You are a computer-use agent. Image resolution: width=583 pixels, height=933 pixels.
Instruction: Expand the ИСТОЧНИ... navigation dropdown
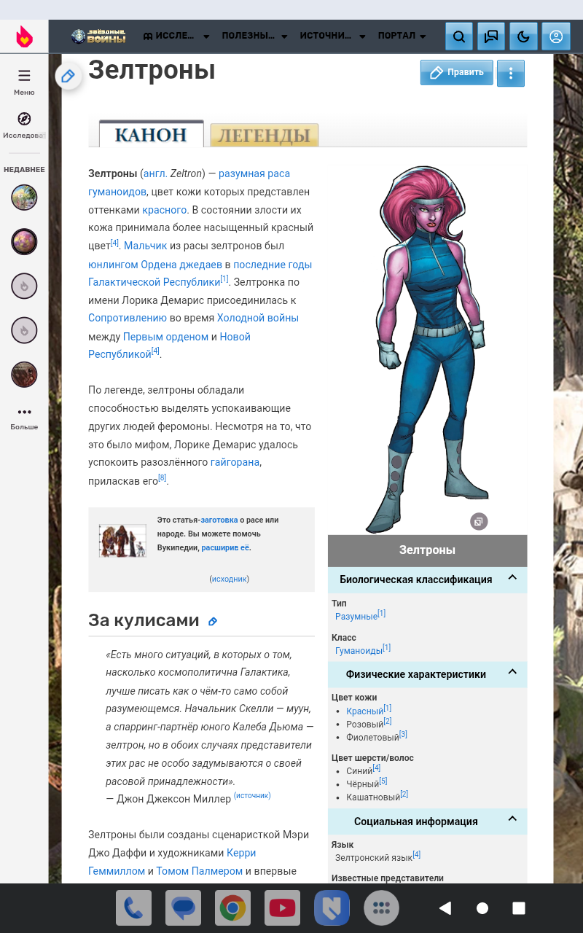point(333,36)
